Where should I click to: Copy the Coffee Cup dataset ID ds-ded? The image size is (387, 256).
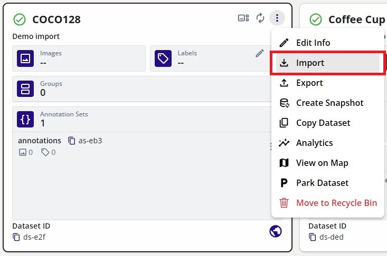[313, 237]
